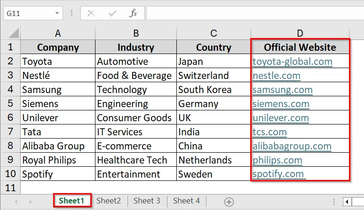Open the samsung.com hyperlink
The width and height of the screenshot is (364, 210).
click(283, 90)
